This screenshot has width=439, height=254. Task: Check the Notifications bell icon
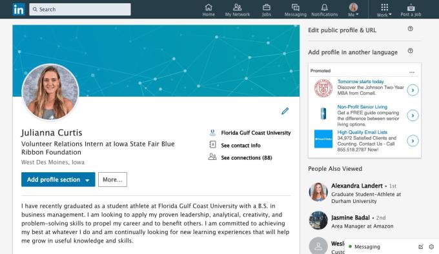(x=324, y=7)
